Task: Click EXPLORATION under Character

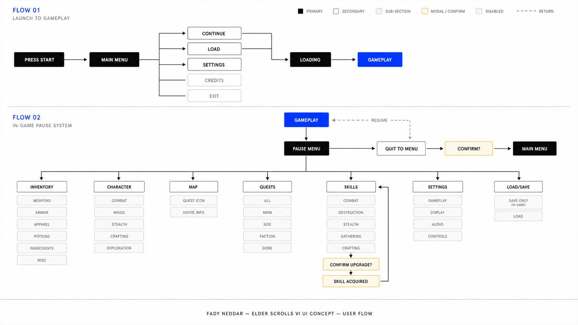Action: point(119,248)
